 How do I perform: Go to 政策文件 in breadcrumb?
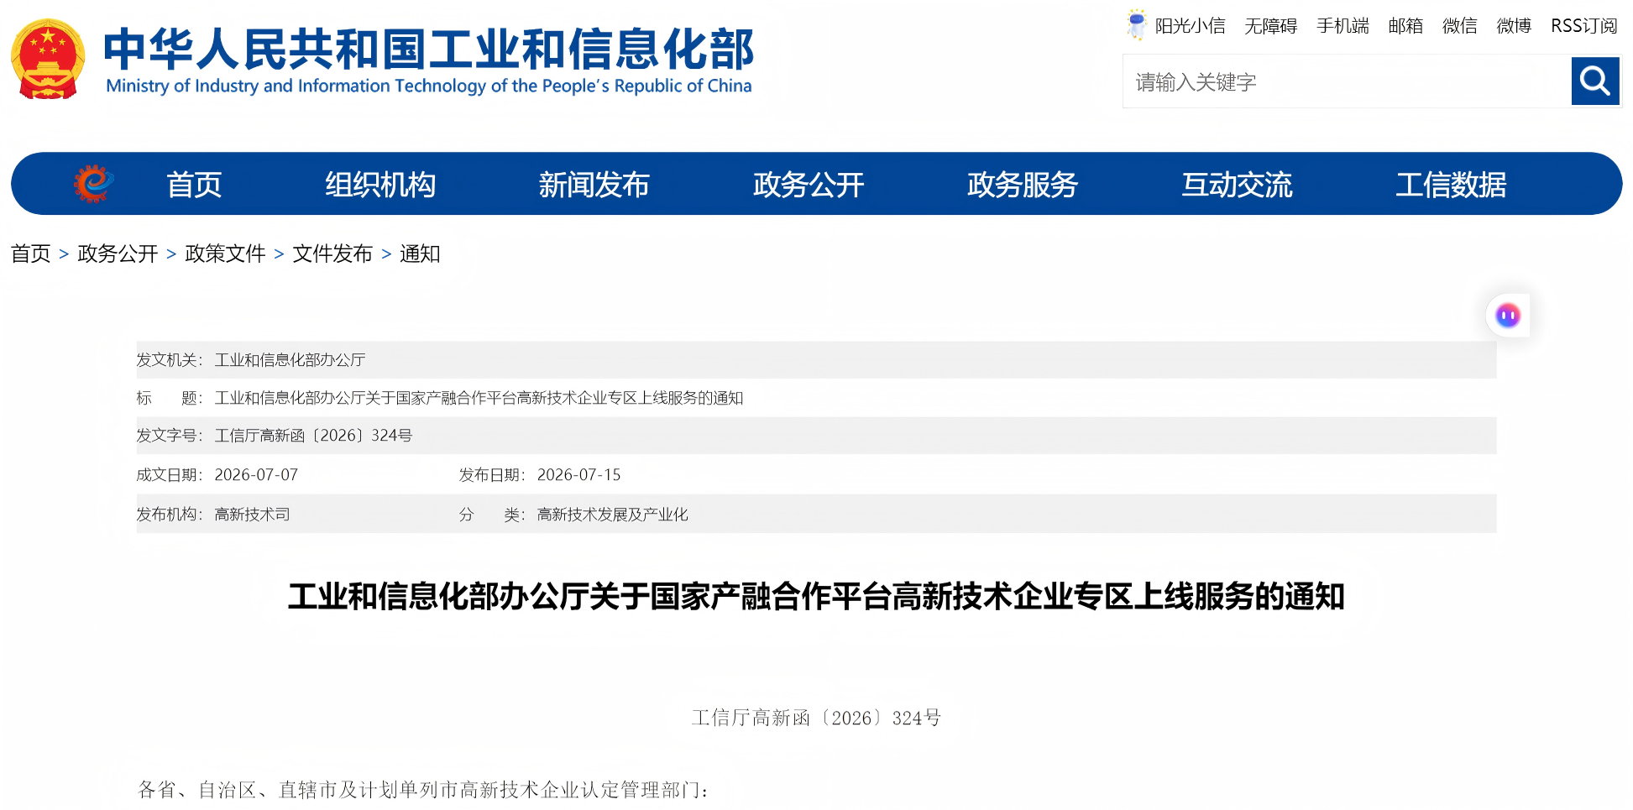point(225,253)
